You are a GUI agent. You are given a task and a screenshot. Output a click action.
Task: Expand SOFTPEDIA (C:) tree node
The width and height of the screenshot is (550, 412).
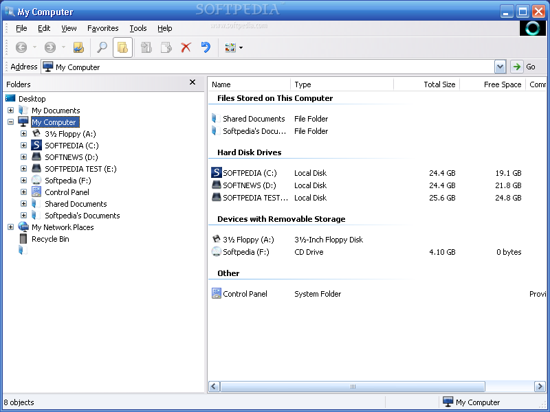23,146
